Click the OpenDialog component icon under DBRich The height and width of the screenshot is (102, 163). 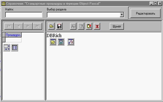tap(53, 42)
